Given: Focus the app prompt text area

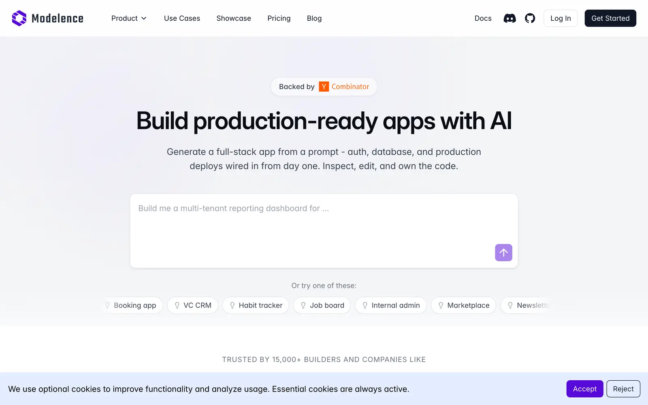Looking at the screenshot, I should (324, 231).
